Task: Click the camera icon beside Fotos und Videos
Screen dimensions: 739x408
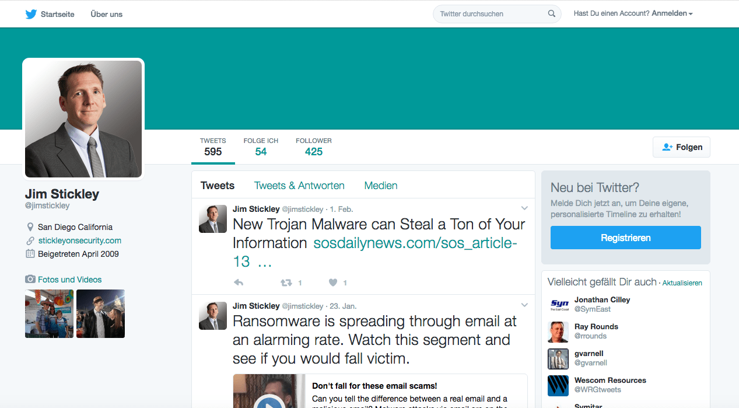Action: [x=30, y=280]
